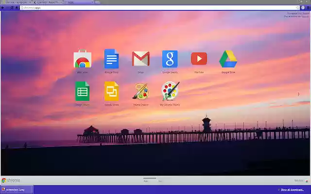311x194 pixels.
Task: Open a new tab with the tab button
Action: coord(98,2)
